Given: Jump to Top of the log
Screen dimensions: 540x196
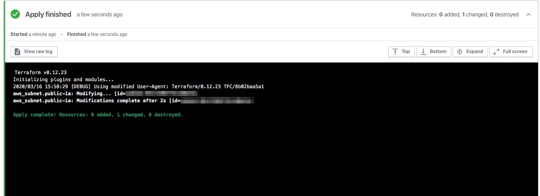Looking at the screenshot, I should click(401, 52).
